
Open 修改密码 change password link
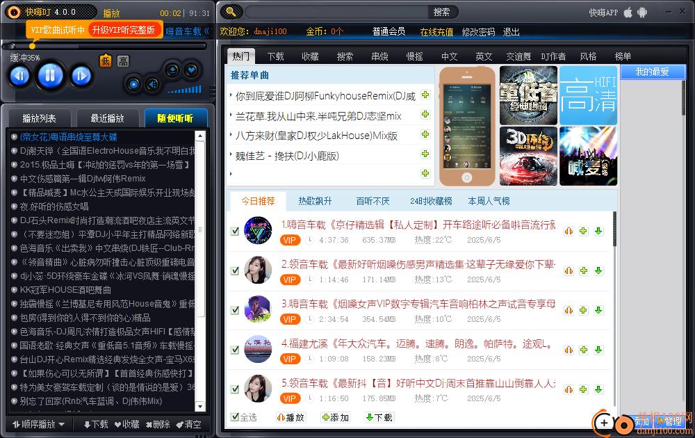coord(478,32)
